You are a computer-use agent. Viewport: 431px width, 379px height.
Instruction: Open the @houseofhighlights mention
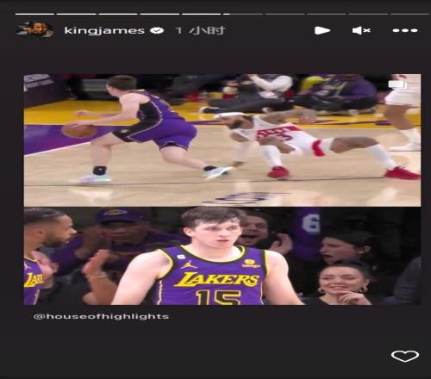click(x=101, y=316)
